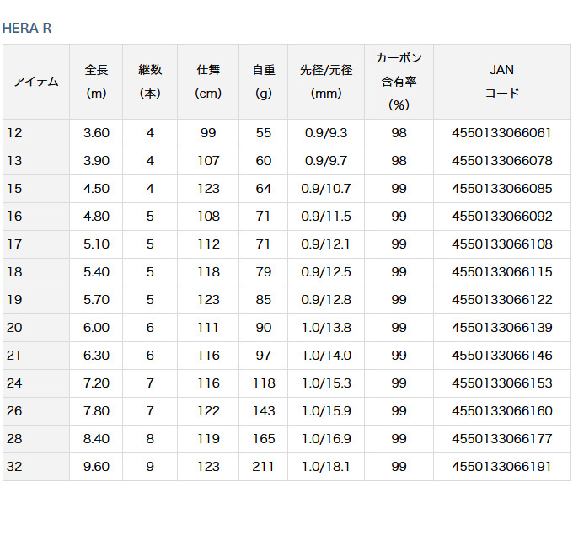
Task: Select JAN code 4550133066139
Action: coord(501,328)
